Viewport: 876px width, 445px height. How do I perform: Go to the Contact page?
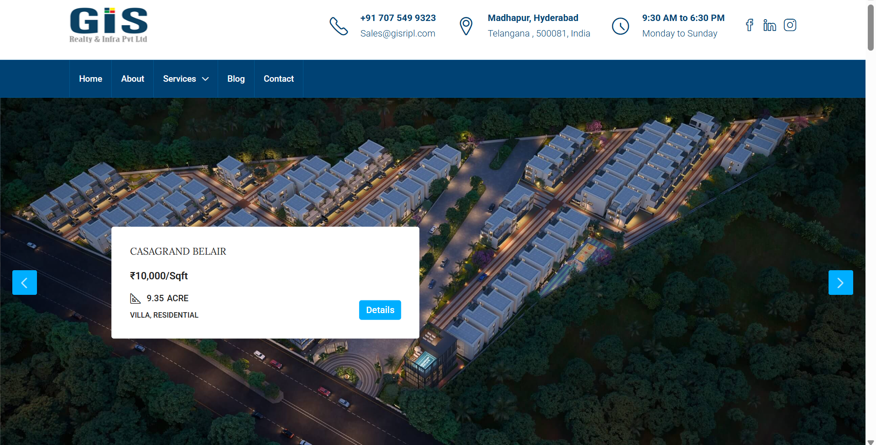click(x=278, y=79)
